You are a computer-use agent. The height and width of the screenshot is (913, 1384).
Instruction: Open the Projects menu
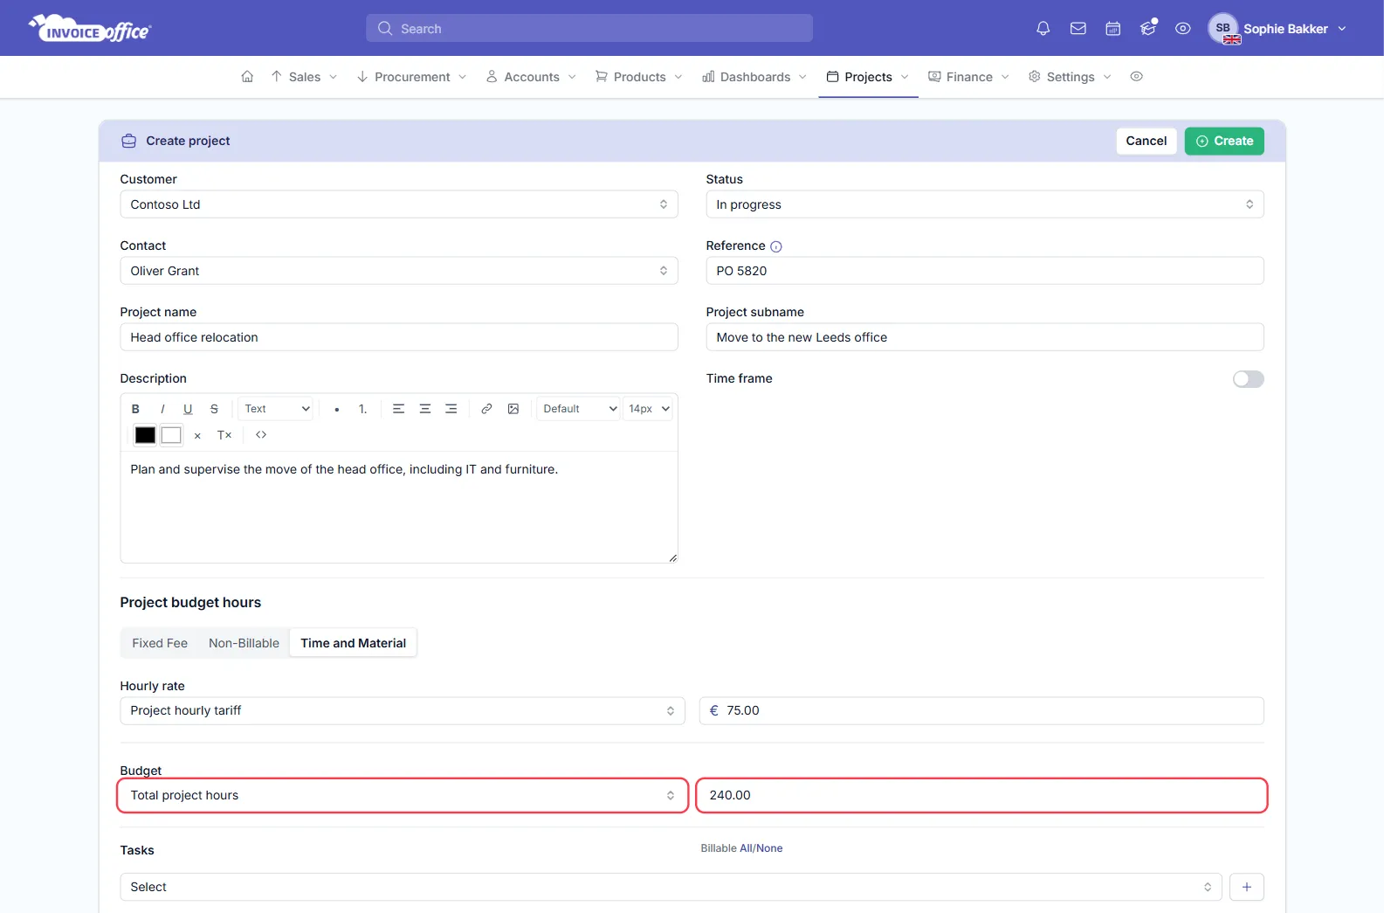(868, 77)
